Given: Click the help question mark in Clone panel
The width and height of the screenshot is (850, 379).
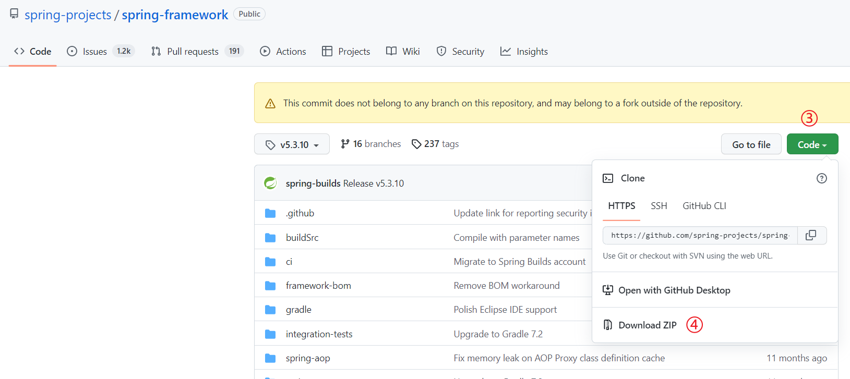Looking at the screenshot, I should pos(821,178).
